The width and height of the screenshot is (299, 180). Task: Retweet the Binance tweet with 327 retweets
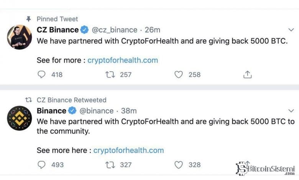110,165
